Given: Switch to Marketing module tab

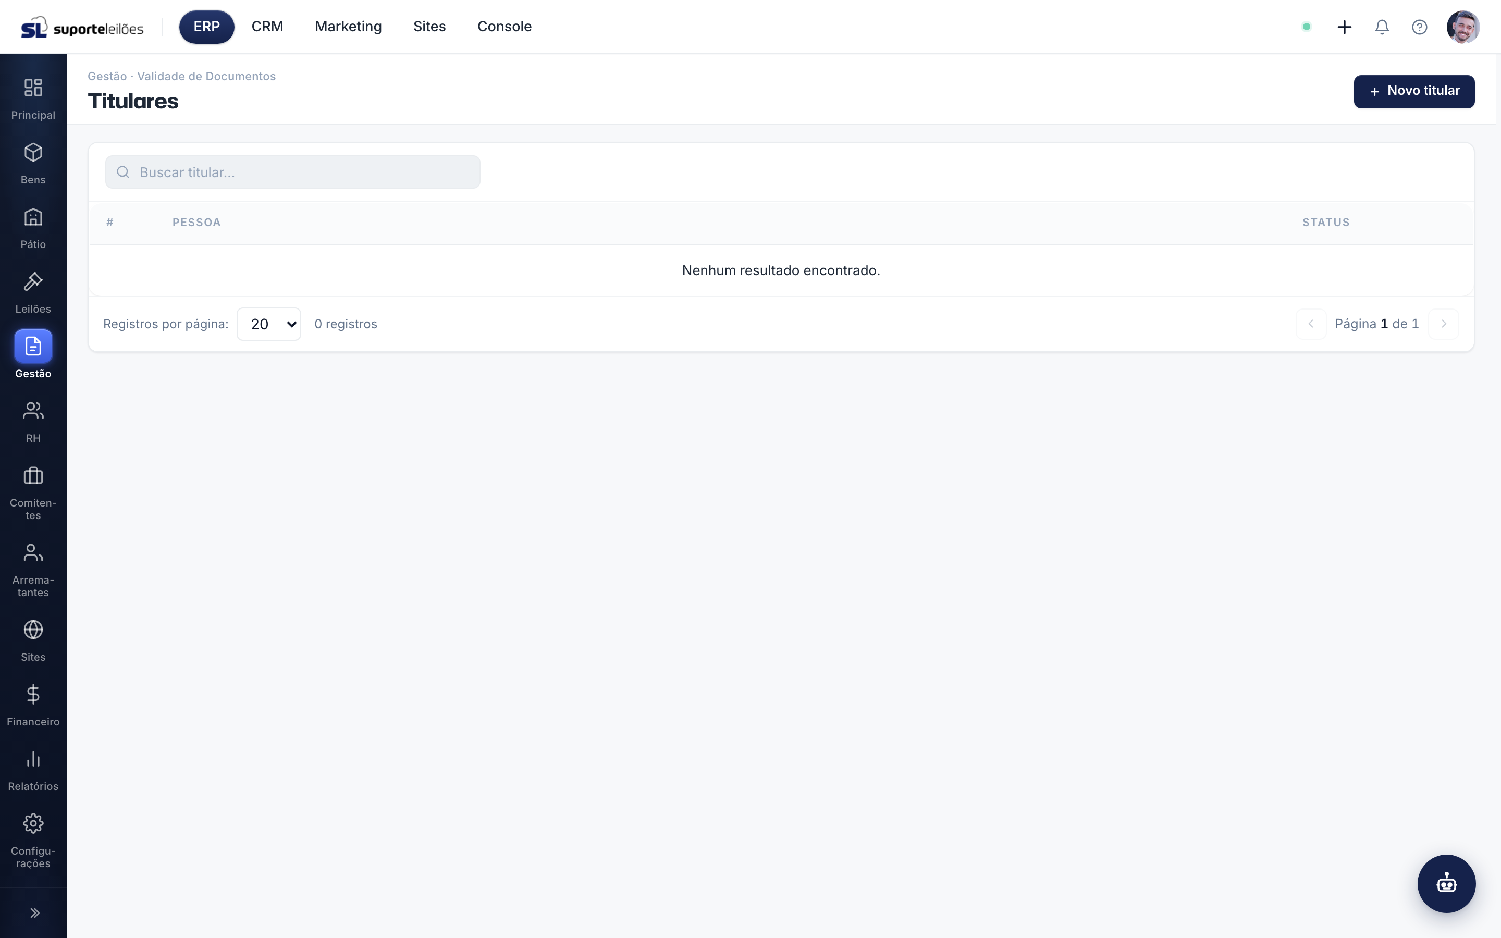Looking at the screenshot, I should tap(348, 27).
